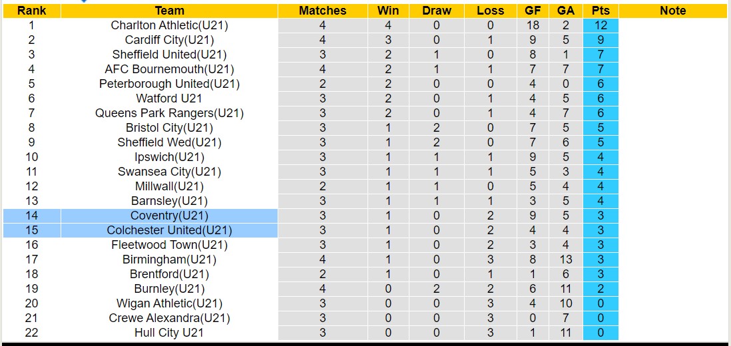Click the Note column header

(672, 11)
